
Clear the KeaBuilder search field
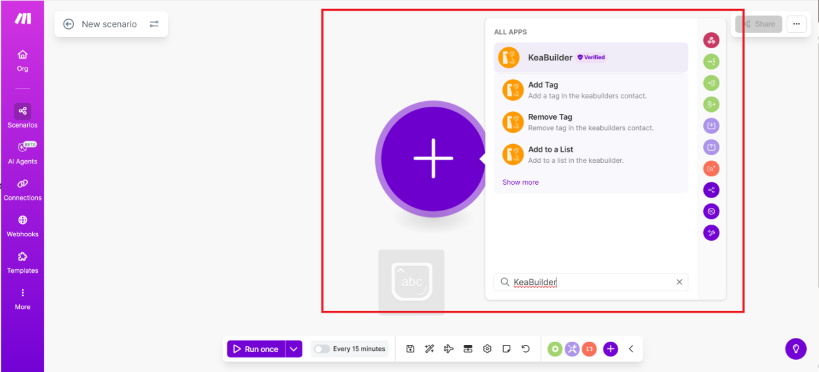(679, 282)
